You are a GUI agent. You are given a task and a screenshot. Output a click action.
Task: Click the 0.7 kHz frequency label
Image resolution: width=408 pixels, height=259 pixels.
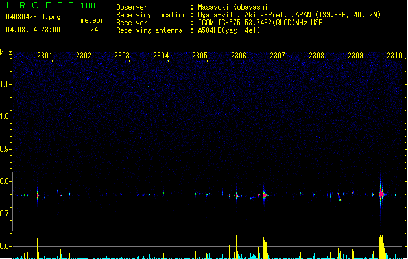pos(5,214)
